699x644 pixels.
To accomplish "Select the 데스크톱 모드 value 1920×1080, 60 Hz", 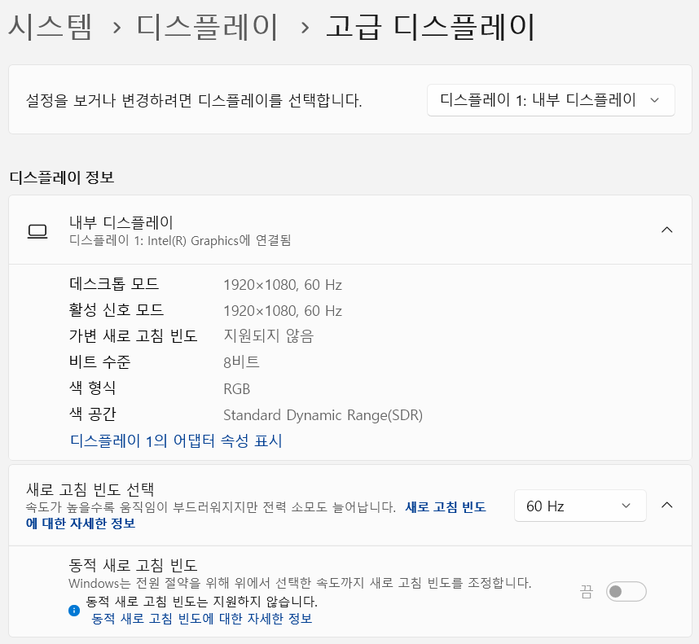I will coord(283,285).
